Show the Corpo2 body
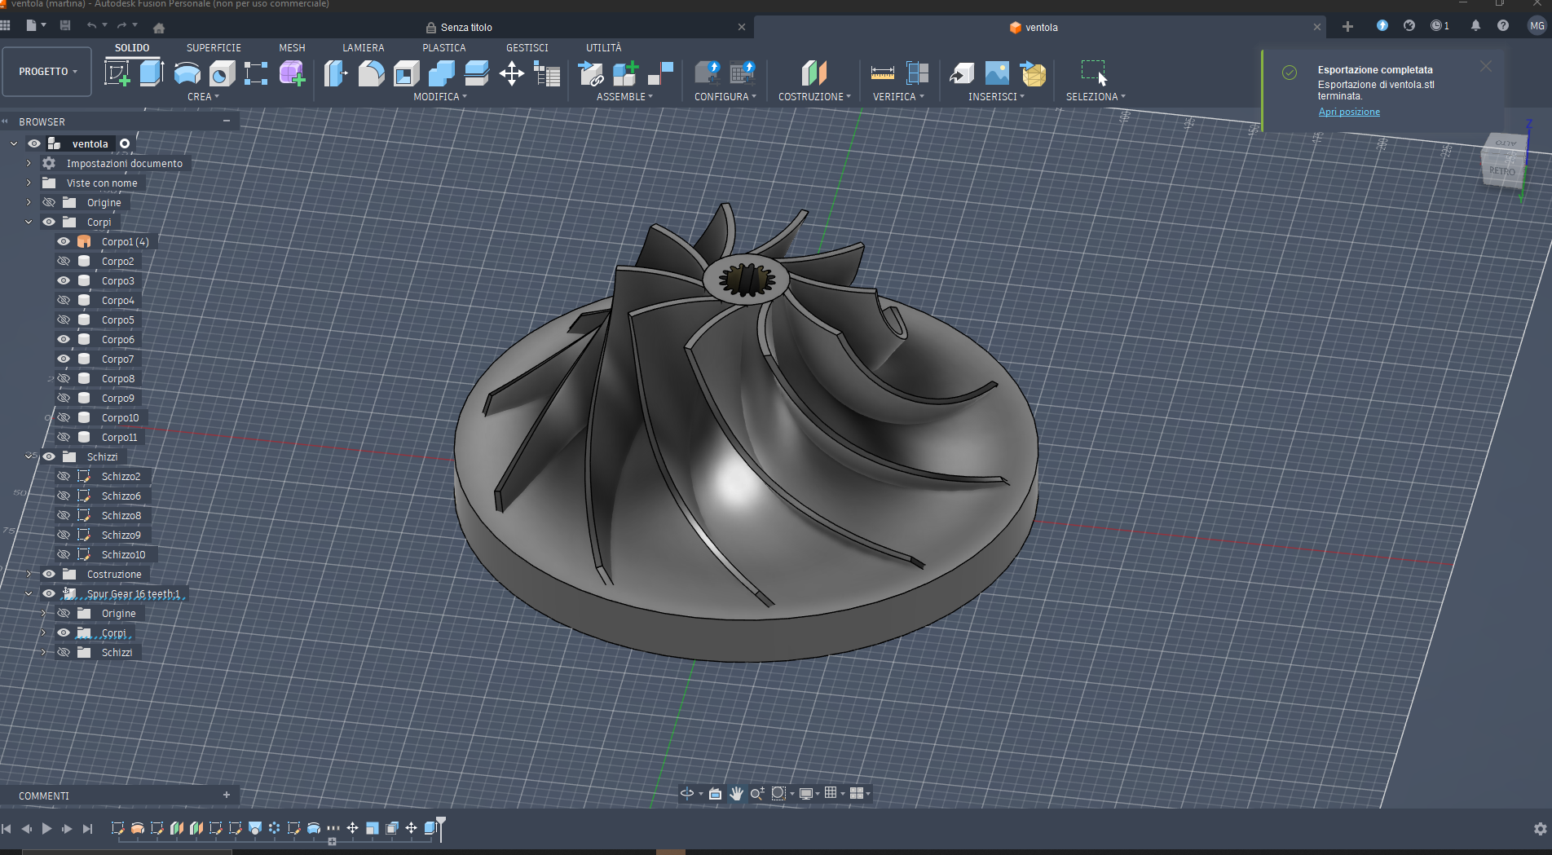This screenshot has width=1552, height=855. click(64, 261)
